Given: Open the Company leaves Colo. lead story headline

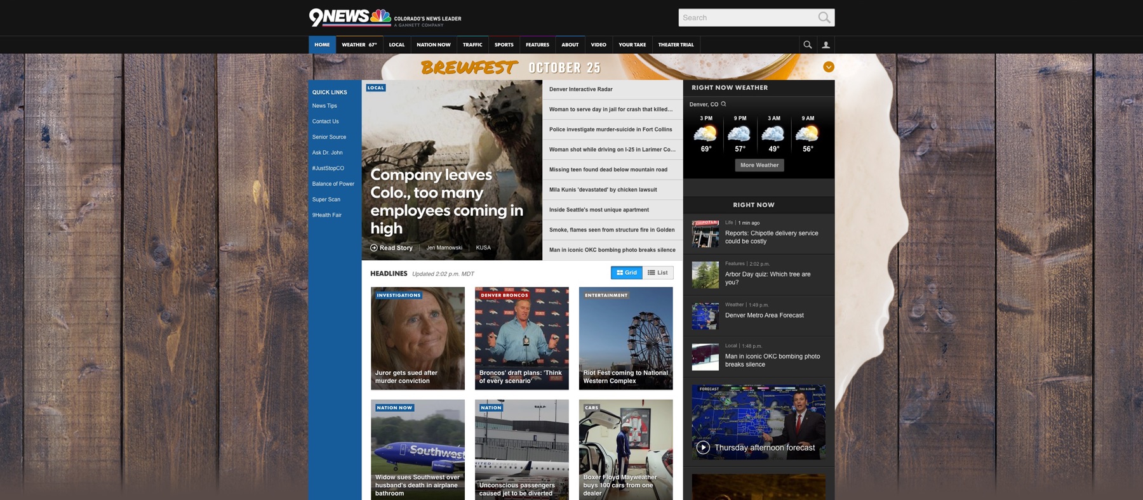Looking at the screenshot, I should point(447,201).
